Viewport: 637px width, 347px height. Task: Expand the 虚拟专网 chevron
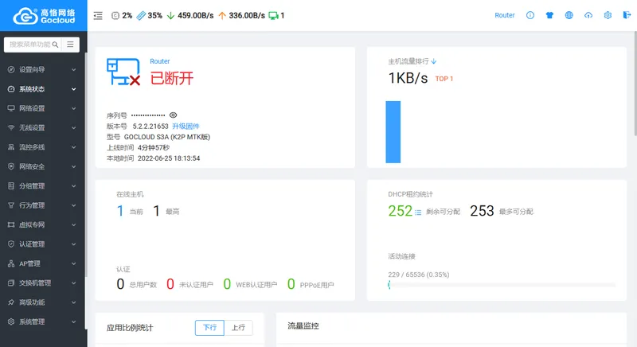[73, 225]
